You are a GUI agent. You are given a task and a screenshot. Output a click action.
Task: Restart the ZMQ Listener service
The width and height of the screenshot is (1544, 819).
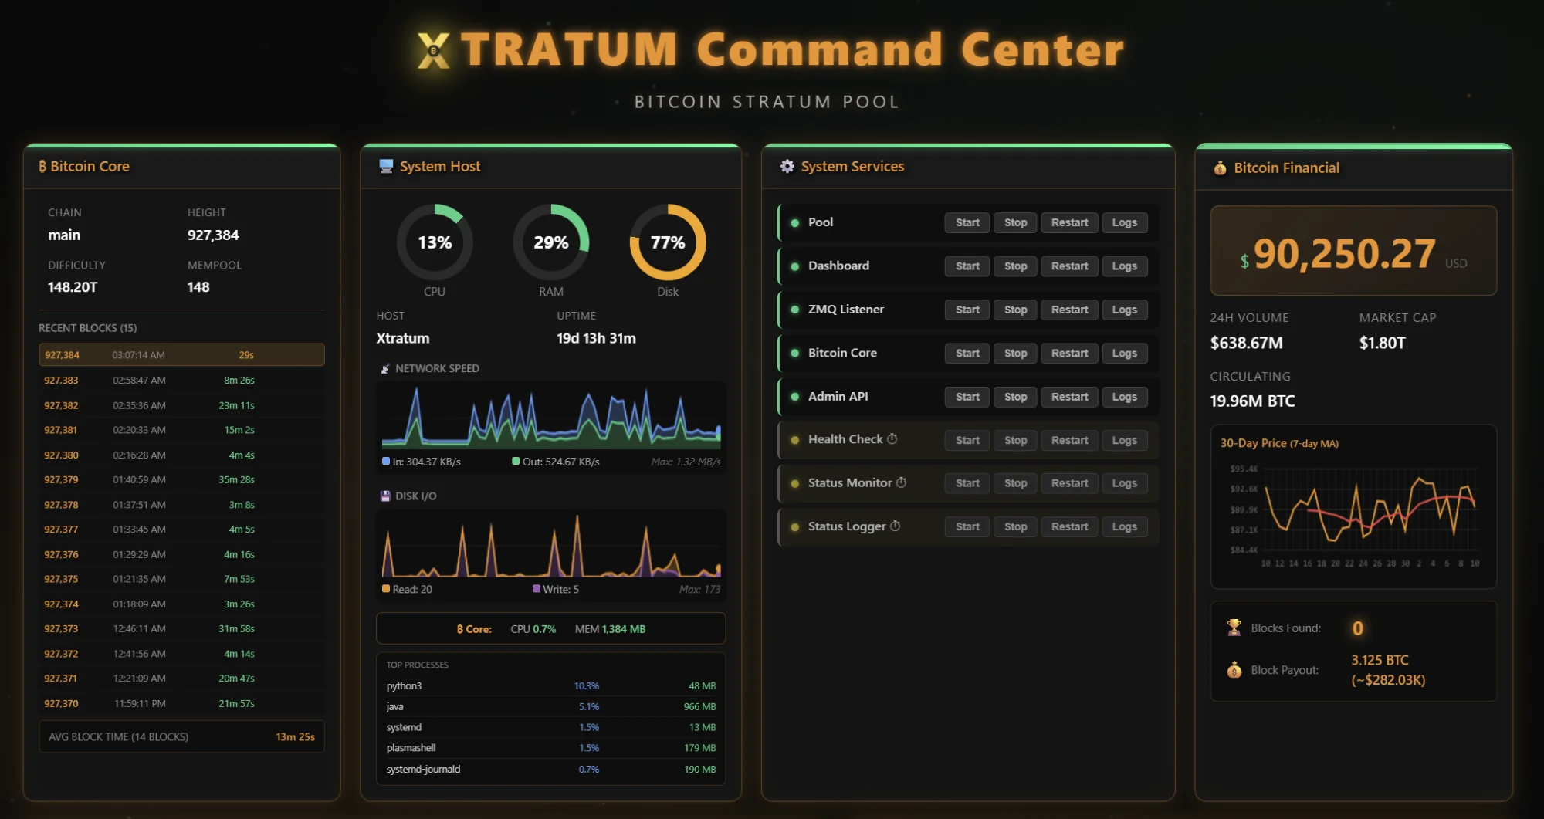1068,309
